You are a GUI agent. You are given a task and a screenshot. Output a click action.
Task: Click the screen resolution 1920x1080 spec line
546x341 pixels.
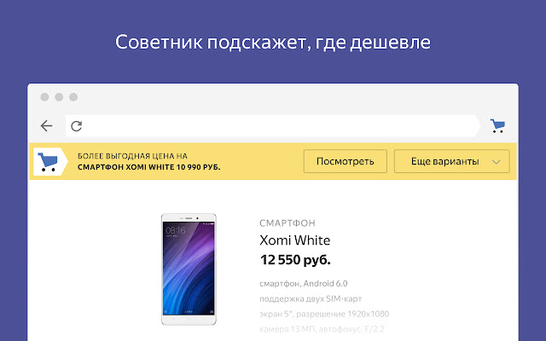326,314
